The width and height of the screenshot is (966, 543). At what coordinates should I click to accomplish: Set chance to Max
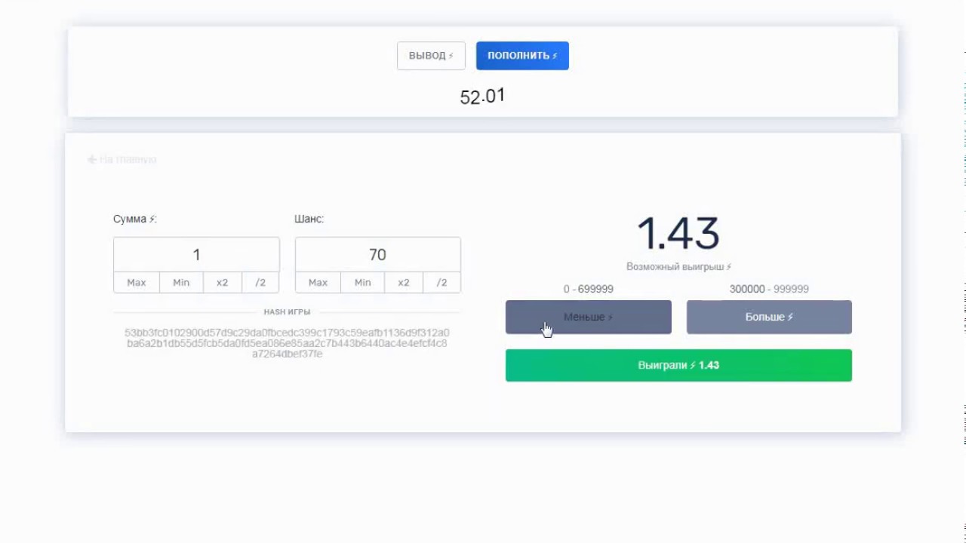(318, 282)
